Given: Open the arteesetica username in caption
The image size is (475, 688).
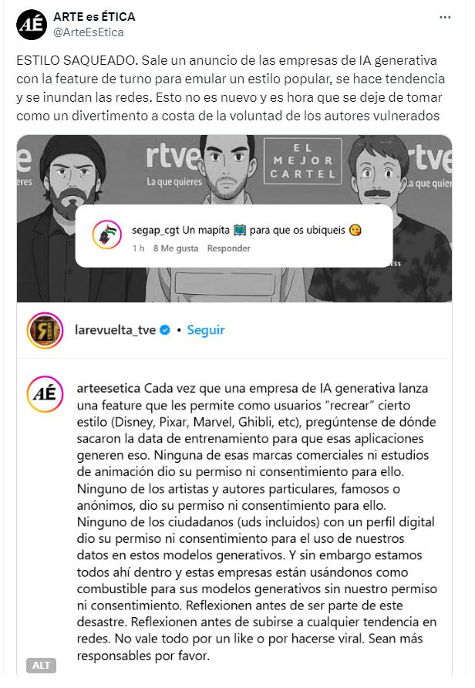Looking at the screenshot, I should (108, 388).
